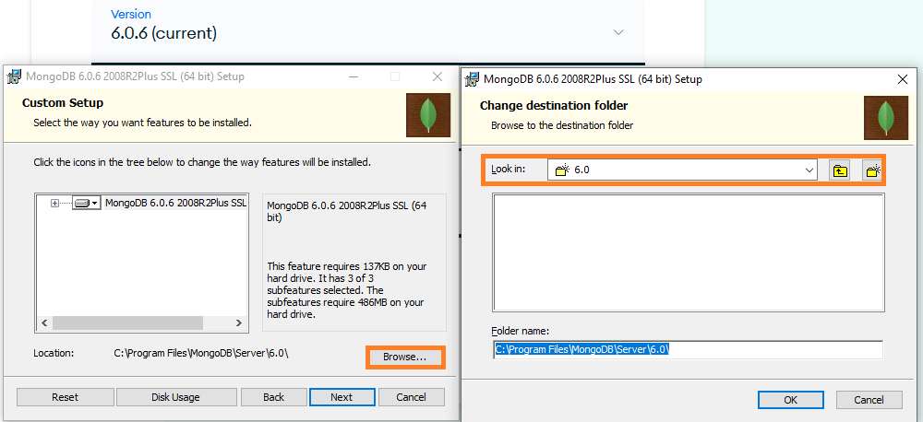
Task: Open the Look in folder dropdown
Action: (x=809, y=170)
